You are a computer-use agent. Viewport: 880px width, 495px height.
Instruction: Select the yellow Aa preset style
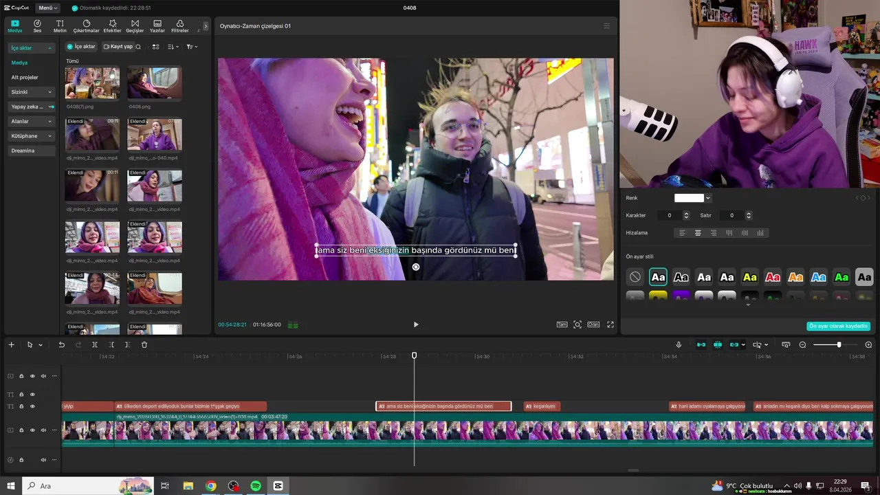(750, 277)
